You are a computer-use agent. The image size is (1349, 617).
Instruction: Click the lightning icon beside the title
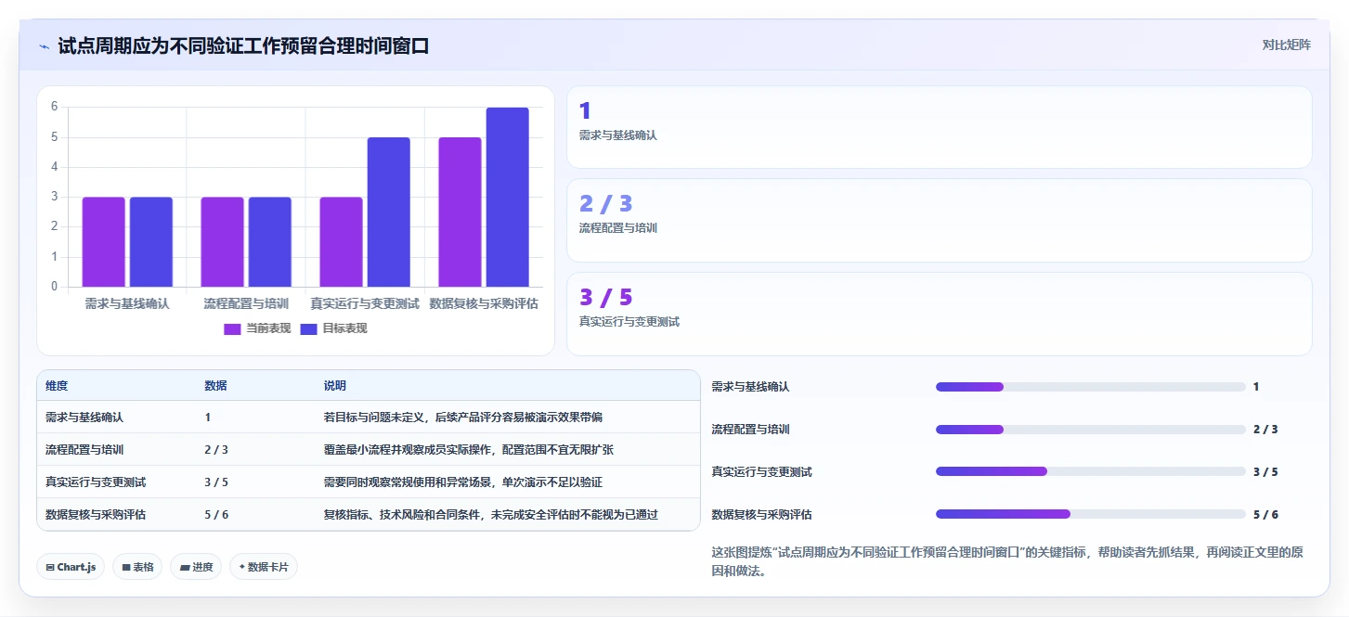point(44,46)
